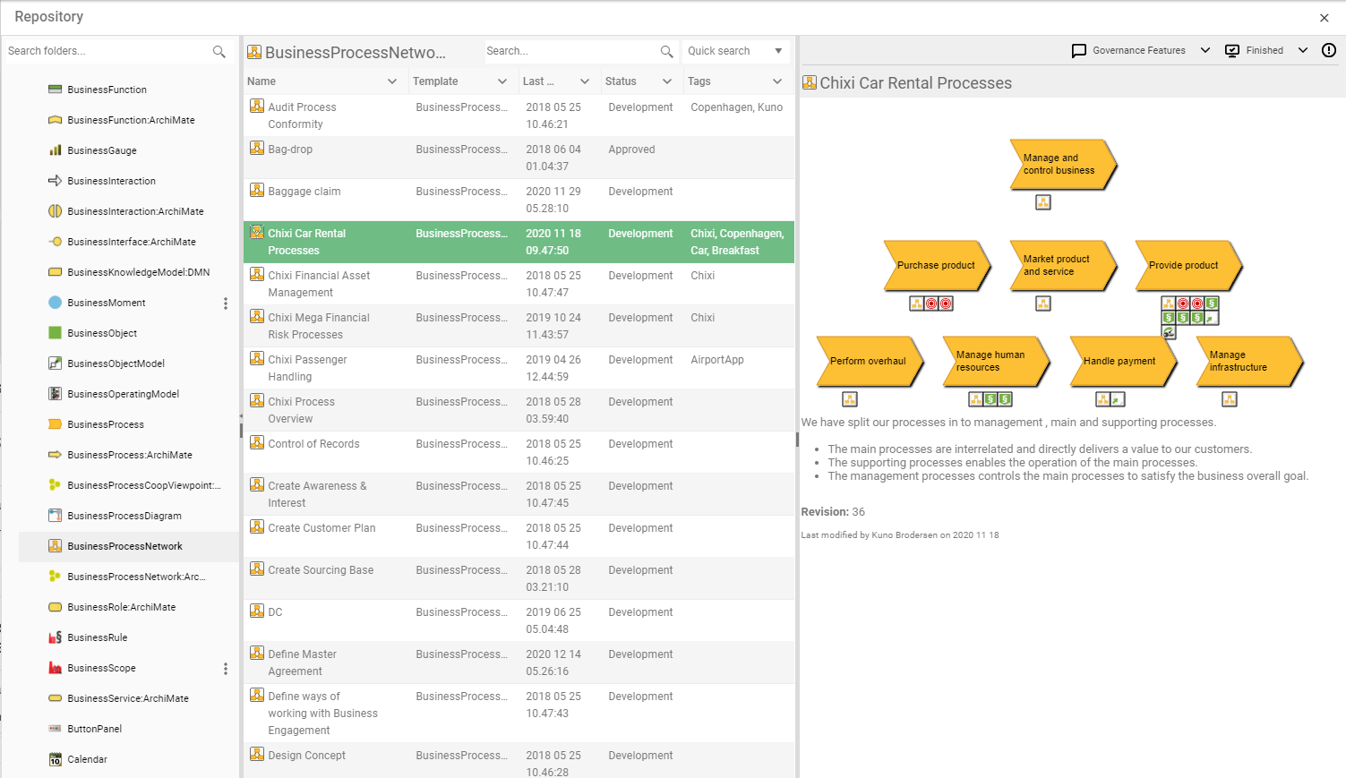The image size is (1346, 778).
Task: Click the Governance Features comment icon
Action: (x=1079, y=51)
